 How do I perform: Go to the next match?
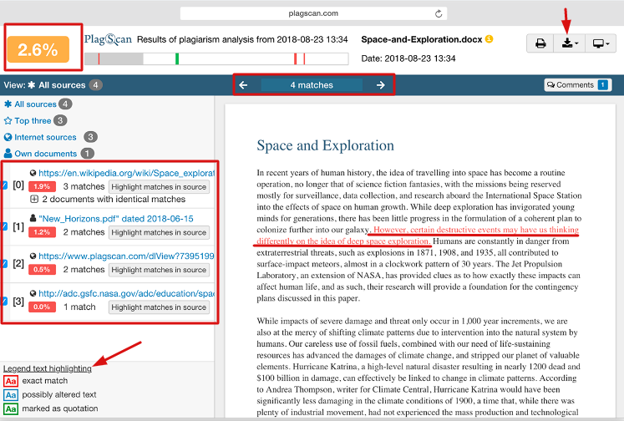click(x=380, y=84)
